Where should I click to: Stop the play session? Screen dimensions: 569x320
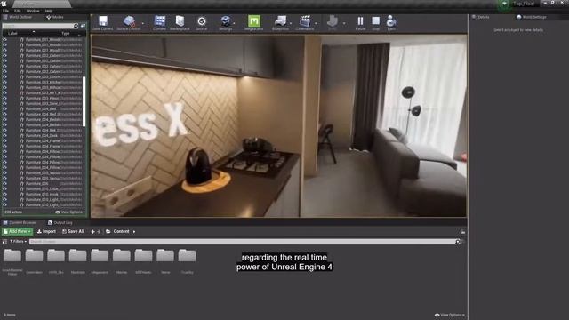click(x=376, y=21)
